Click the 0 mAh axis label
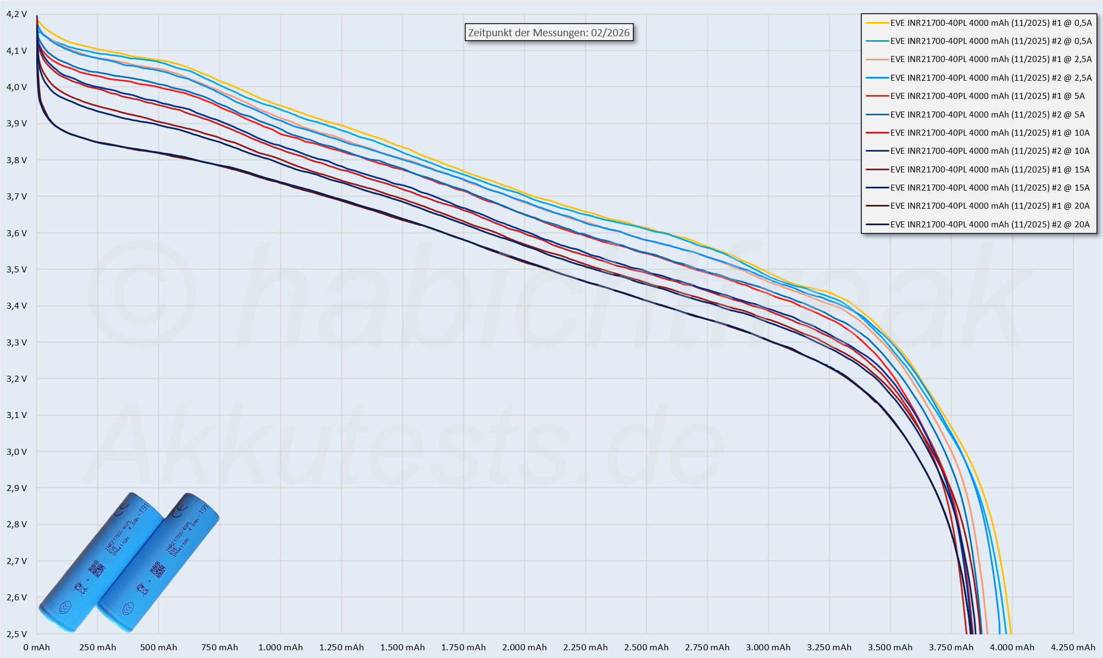 pyautogui.click(x=37, y=648)
